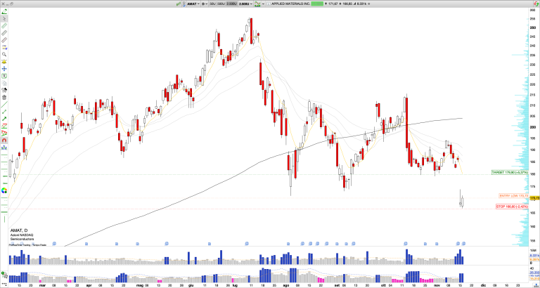Select the text annotation T tool
This screenshot has height=288, width=540.
(x=4, y=76)
